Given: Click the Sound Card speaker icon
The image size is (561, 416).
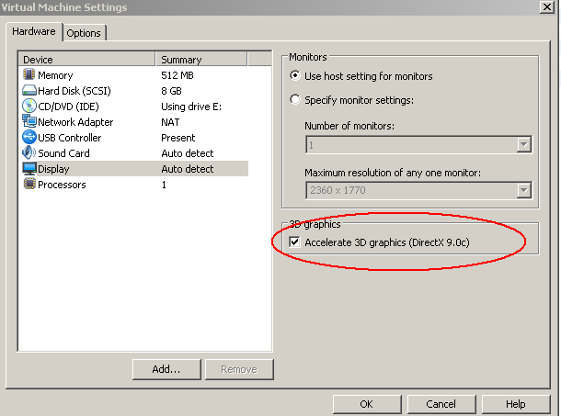Looking at the screenshot, I should 29,153.
